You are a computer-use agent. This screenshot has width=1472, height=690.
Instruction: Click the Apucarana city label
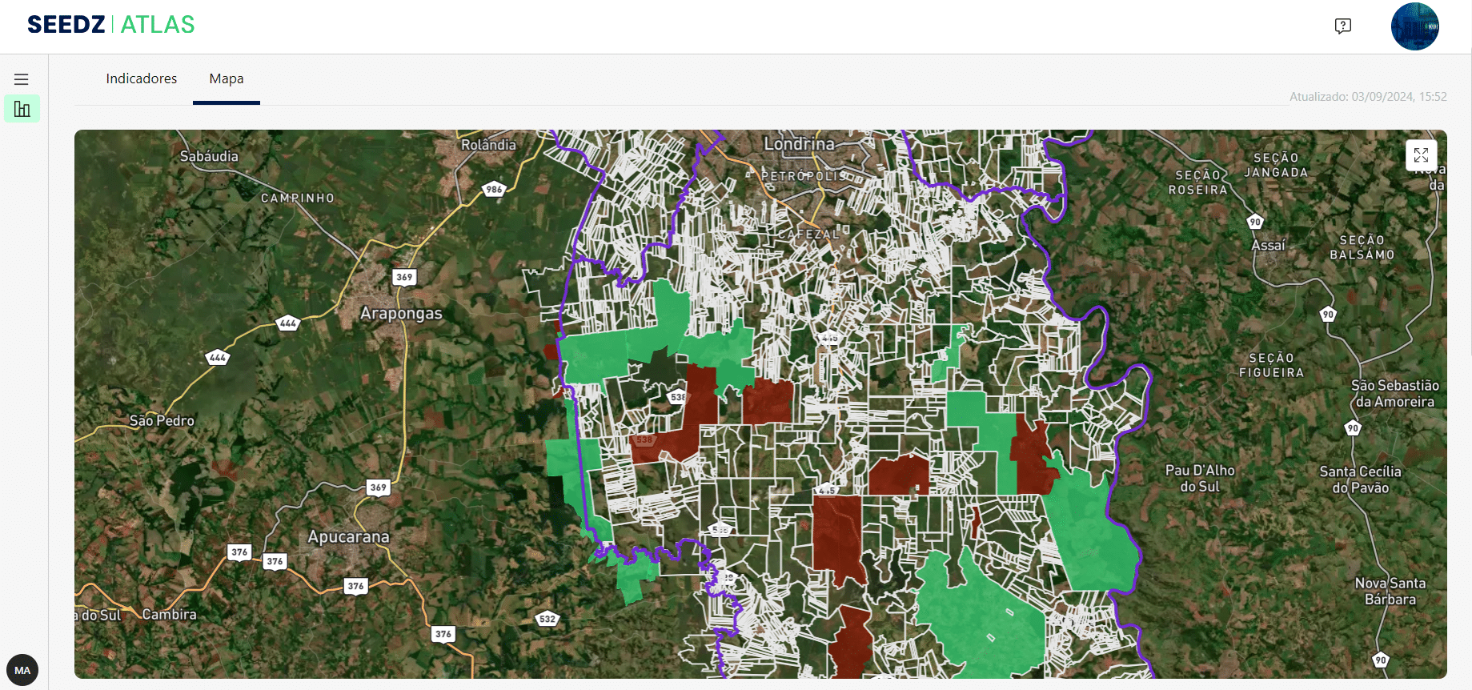tap(349, 536)
